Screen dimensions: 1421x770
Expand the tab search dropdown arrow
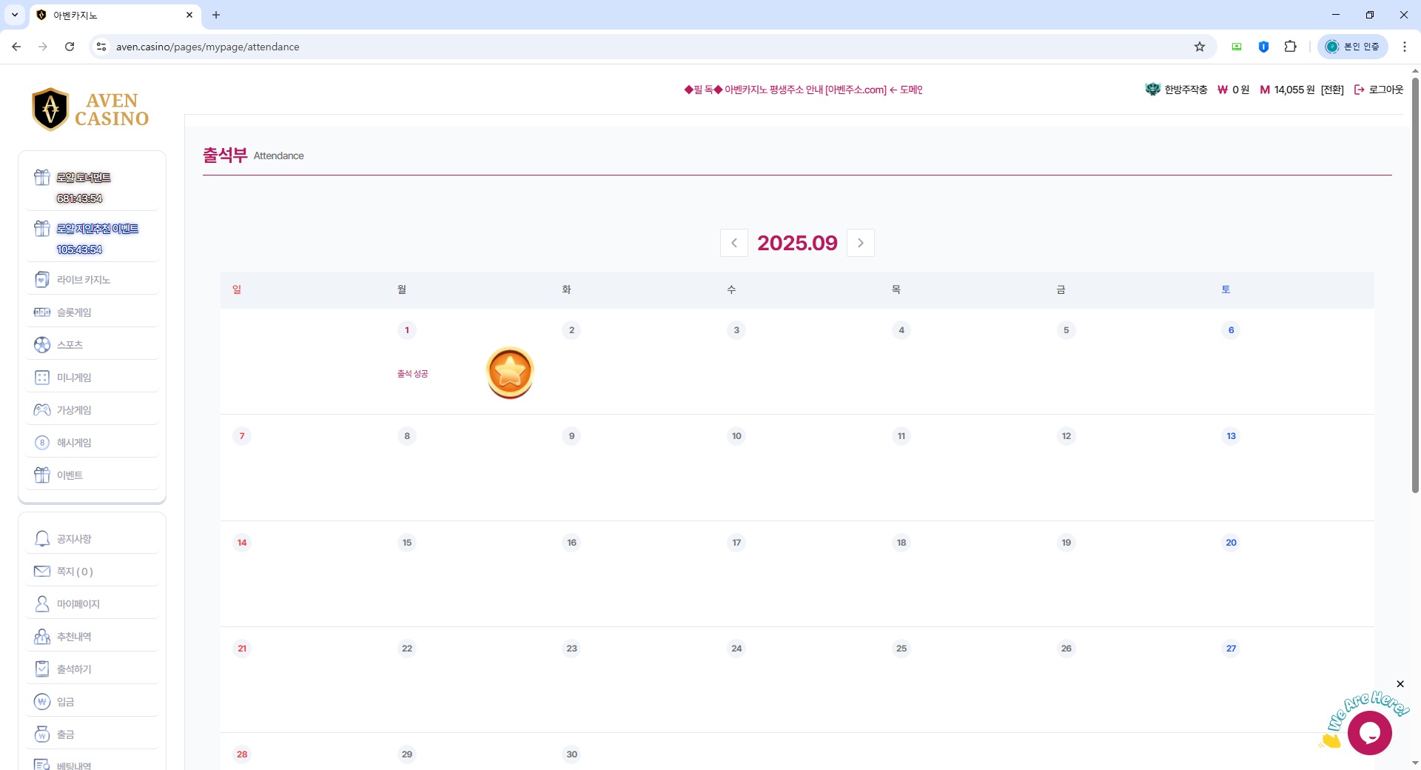point(15,15)
